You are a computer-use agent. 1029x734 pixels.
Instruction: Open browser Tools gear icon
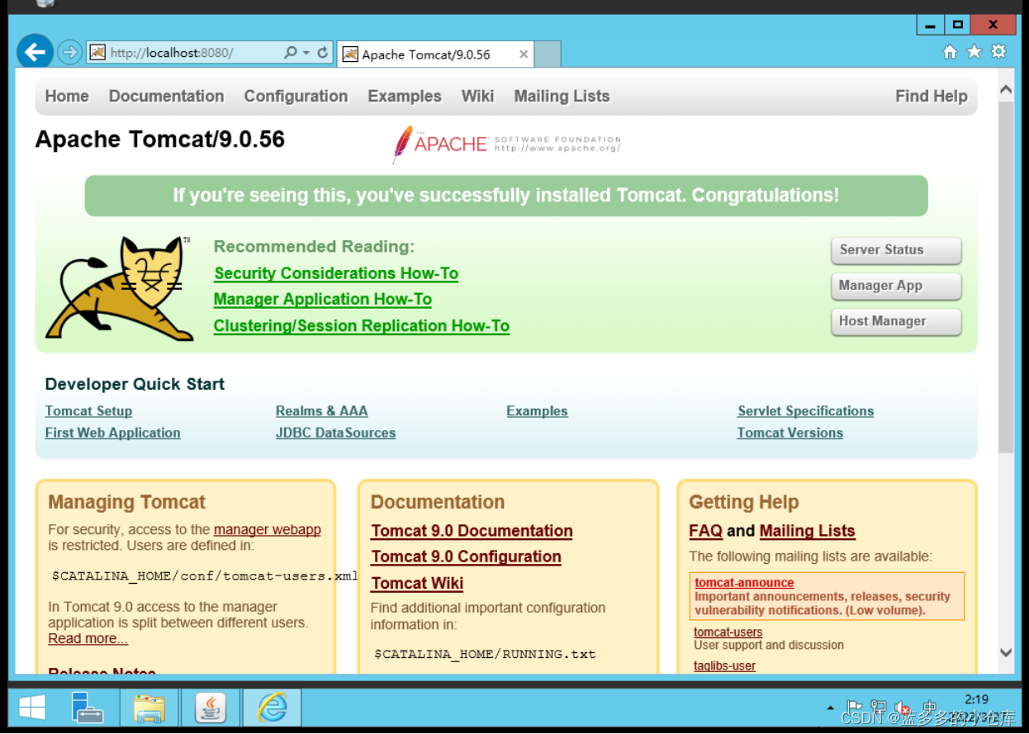[x=999, y=51]
